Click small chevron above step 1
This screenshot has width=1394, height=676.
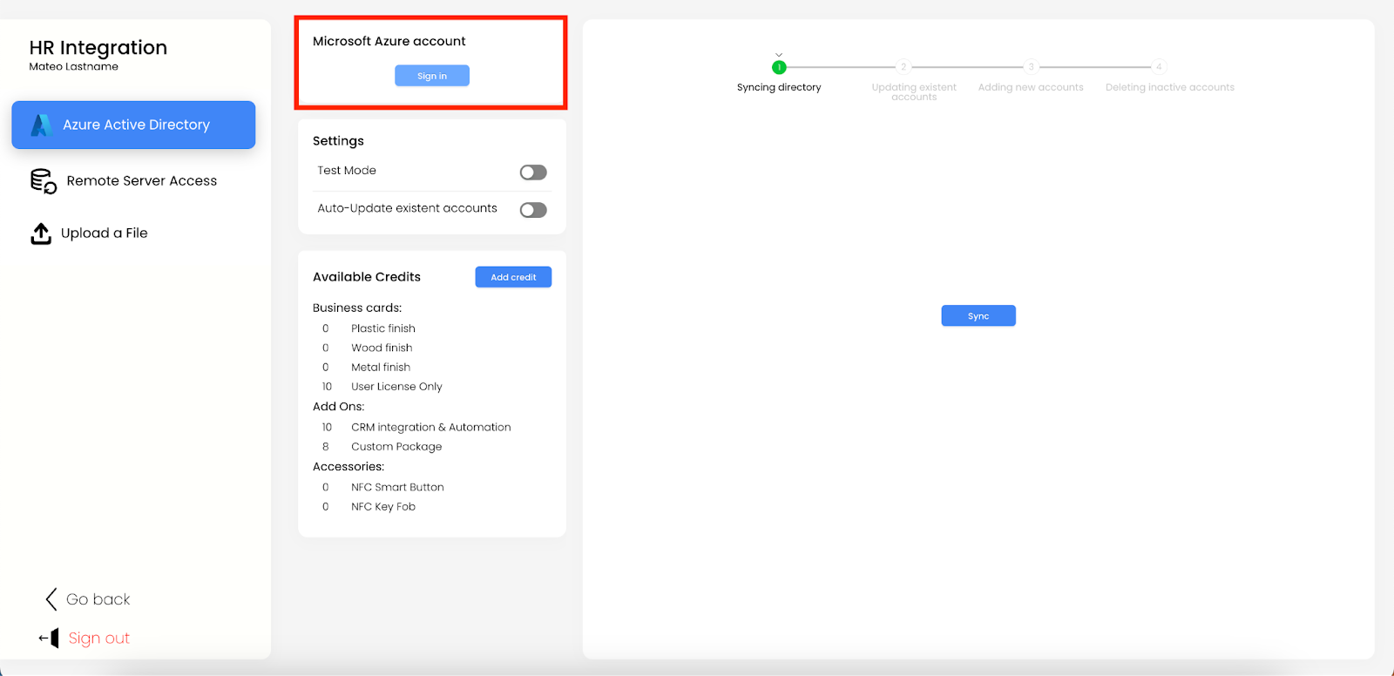[x=779, y=55]
